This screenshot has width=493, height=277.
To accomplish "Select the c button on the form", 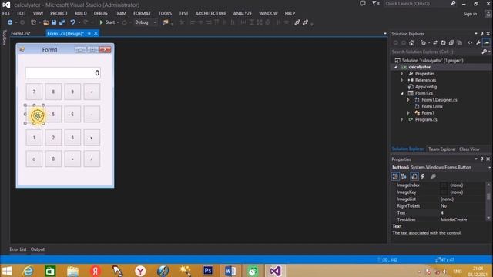I will point(34,159).
